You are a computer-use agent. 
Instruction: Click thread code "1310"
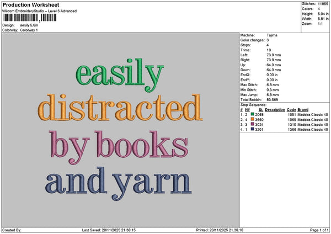[x=292, y=124]
